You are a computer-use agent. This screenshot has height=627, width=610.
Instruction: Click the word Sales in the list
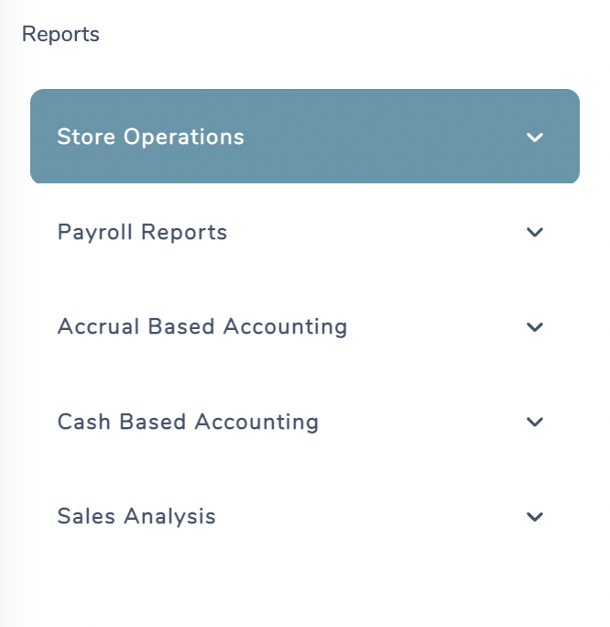coord(84,517)
